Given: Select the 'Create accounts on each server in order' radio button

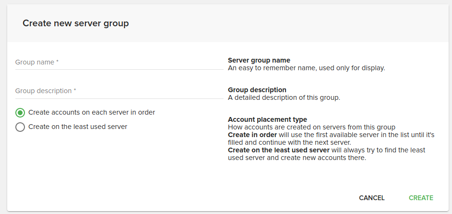Looking at the screenshot, I should 20,113.
